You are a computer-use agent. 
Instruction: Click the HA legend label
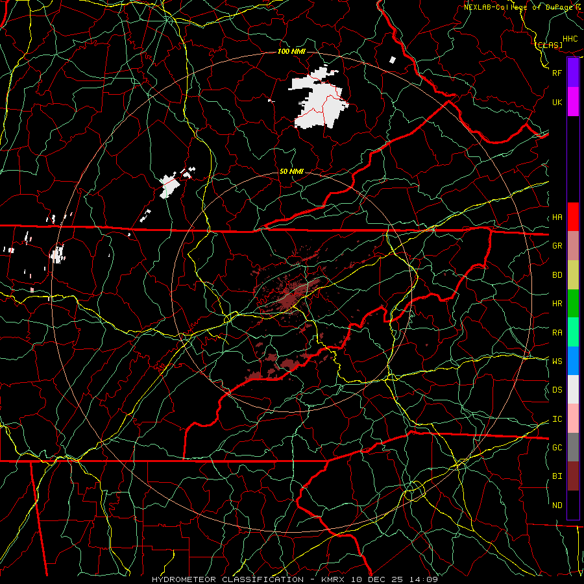pyautogui.click(x=557, y=217)
